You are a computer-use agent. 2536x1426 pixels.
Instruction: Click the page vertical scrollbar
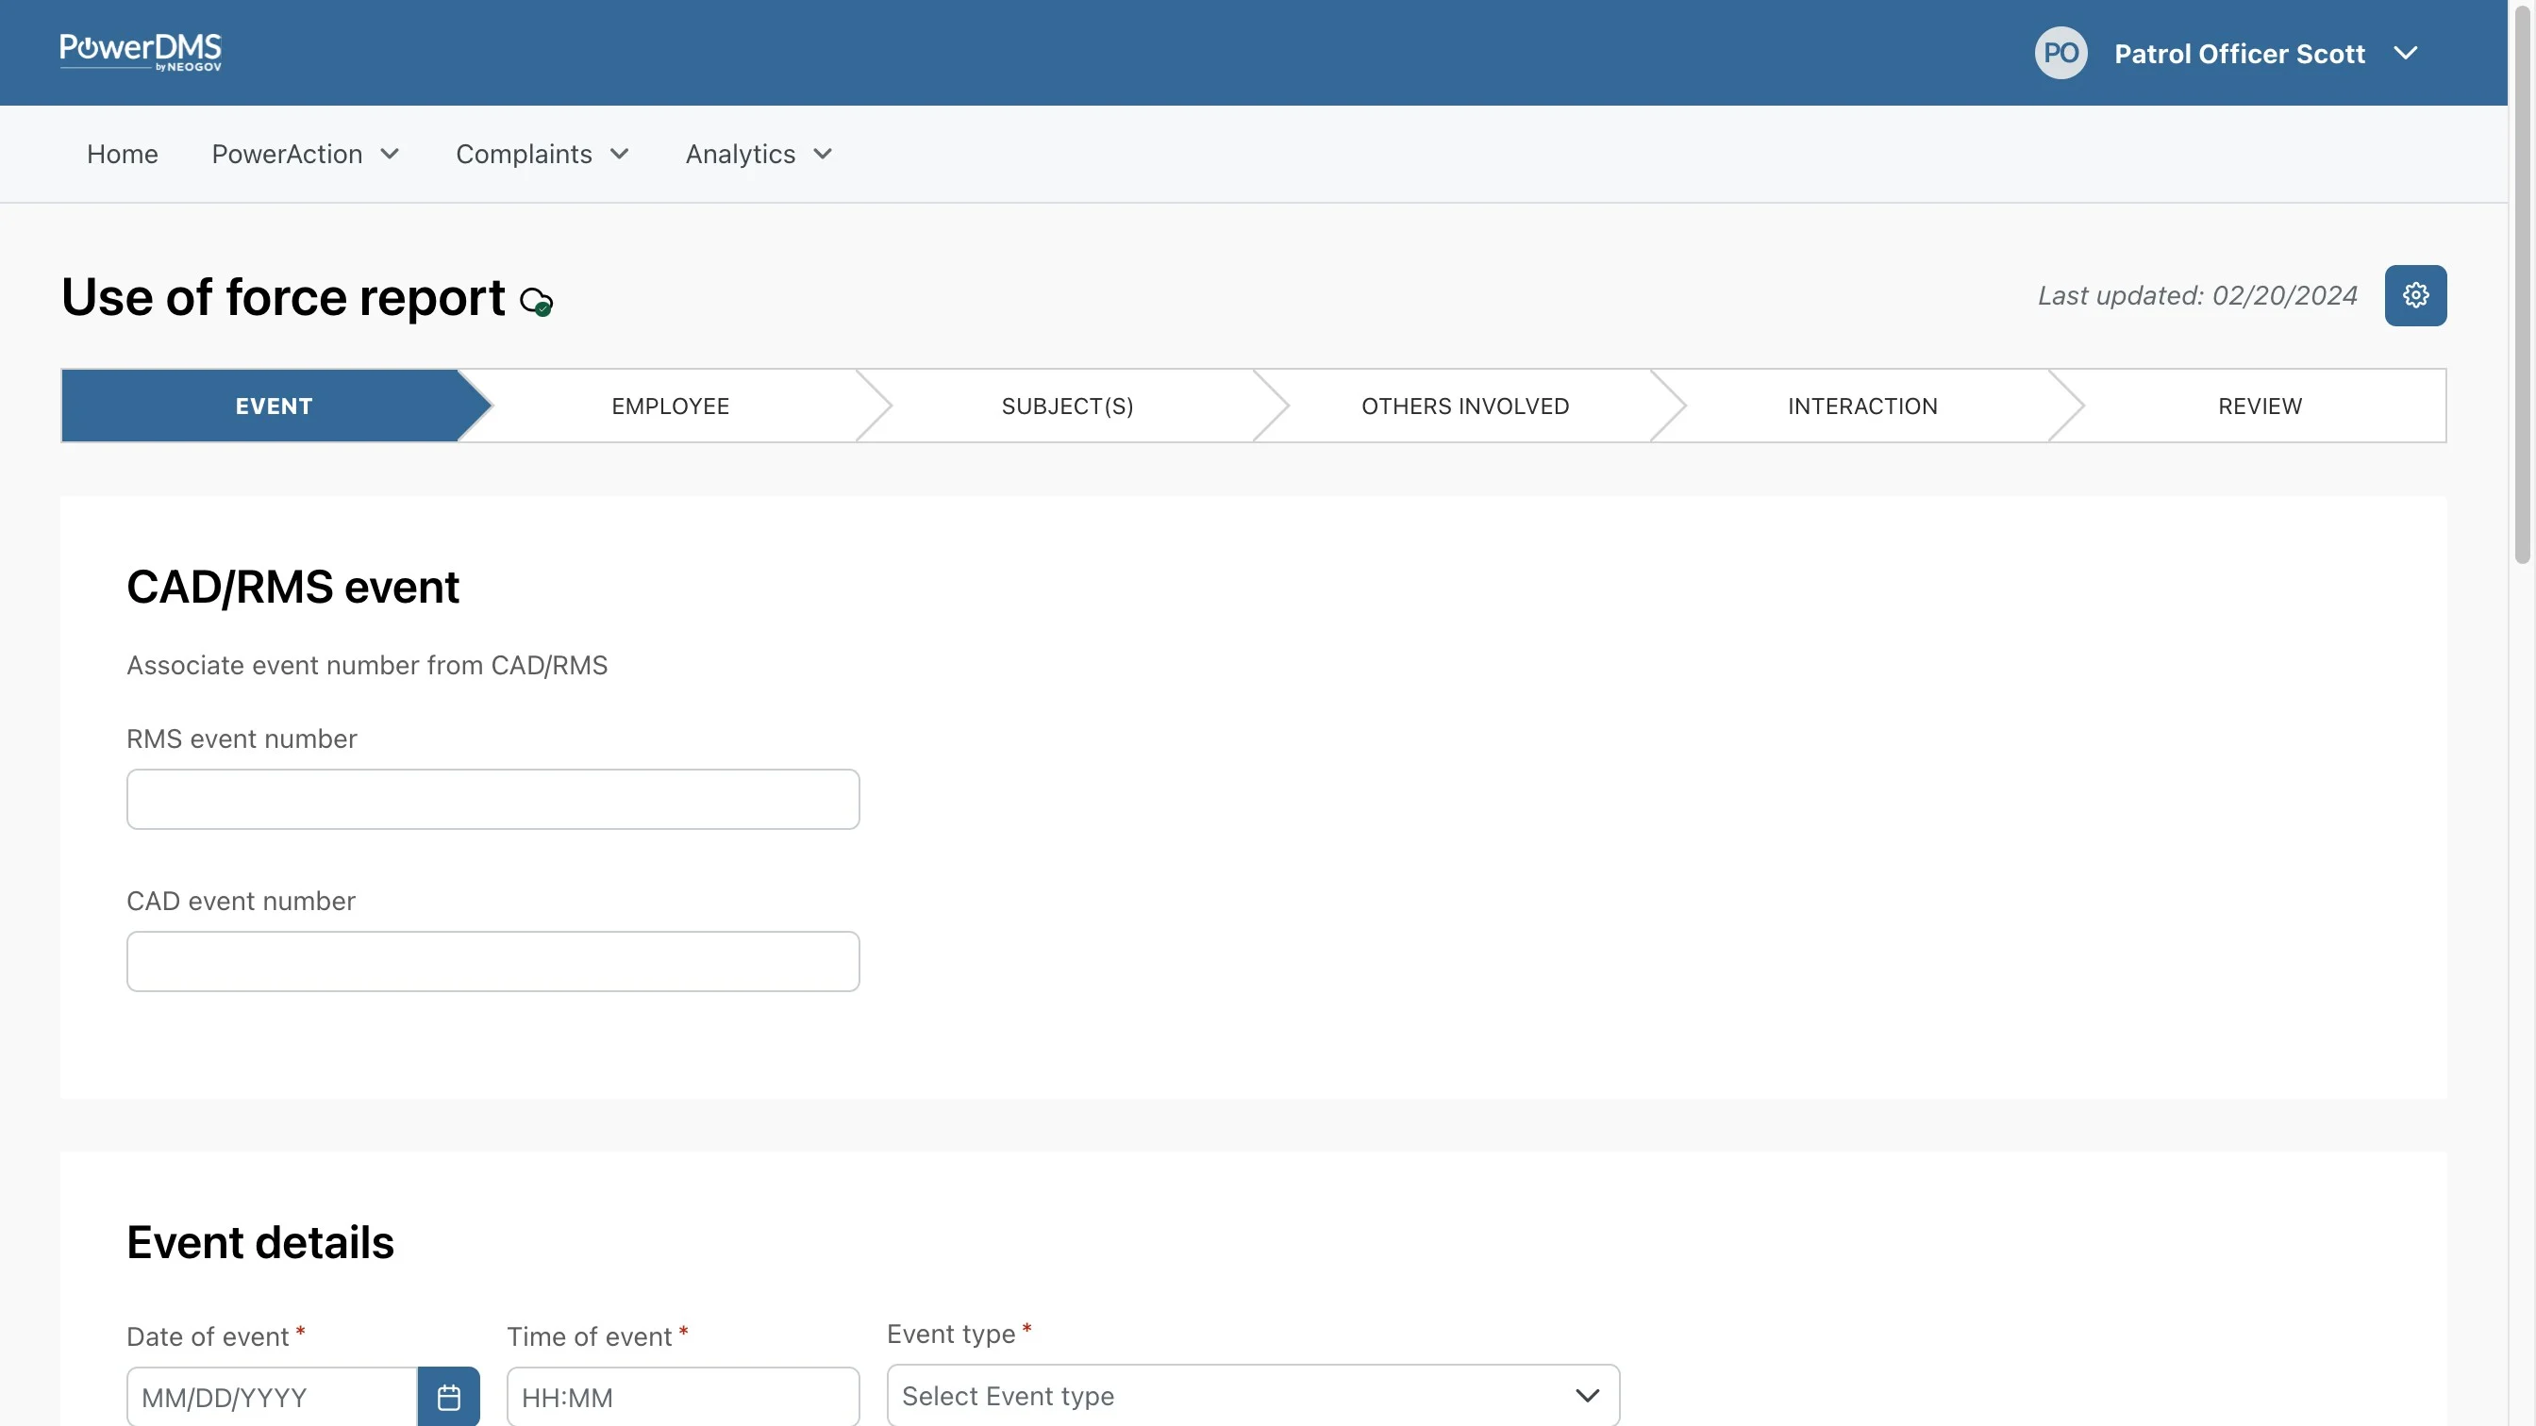(x=2521, y=286)
